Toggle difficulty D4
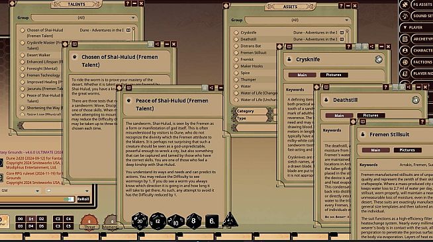This screenshot has width=433, height=242. click(x=31, y=226)
